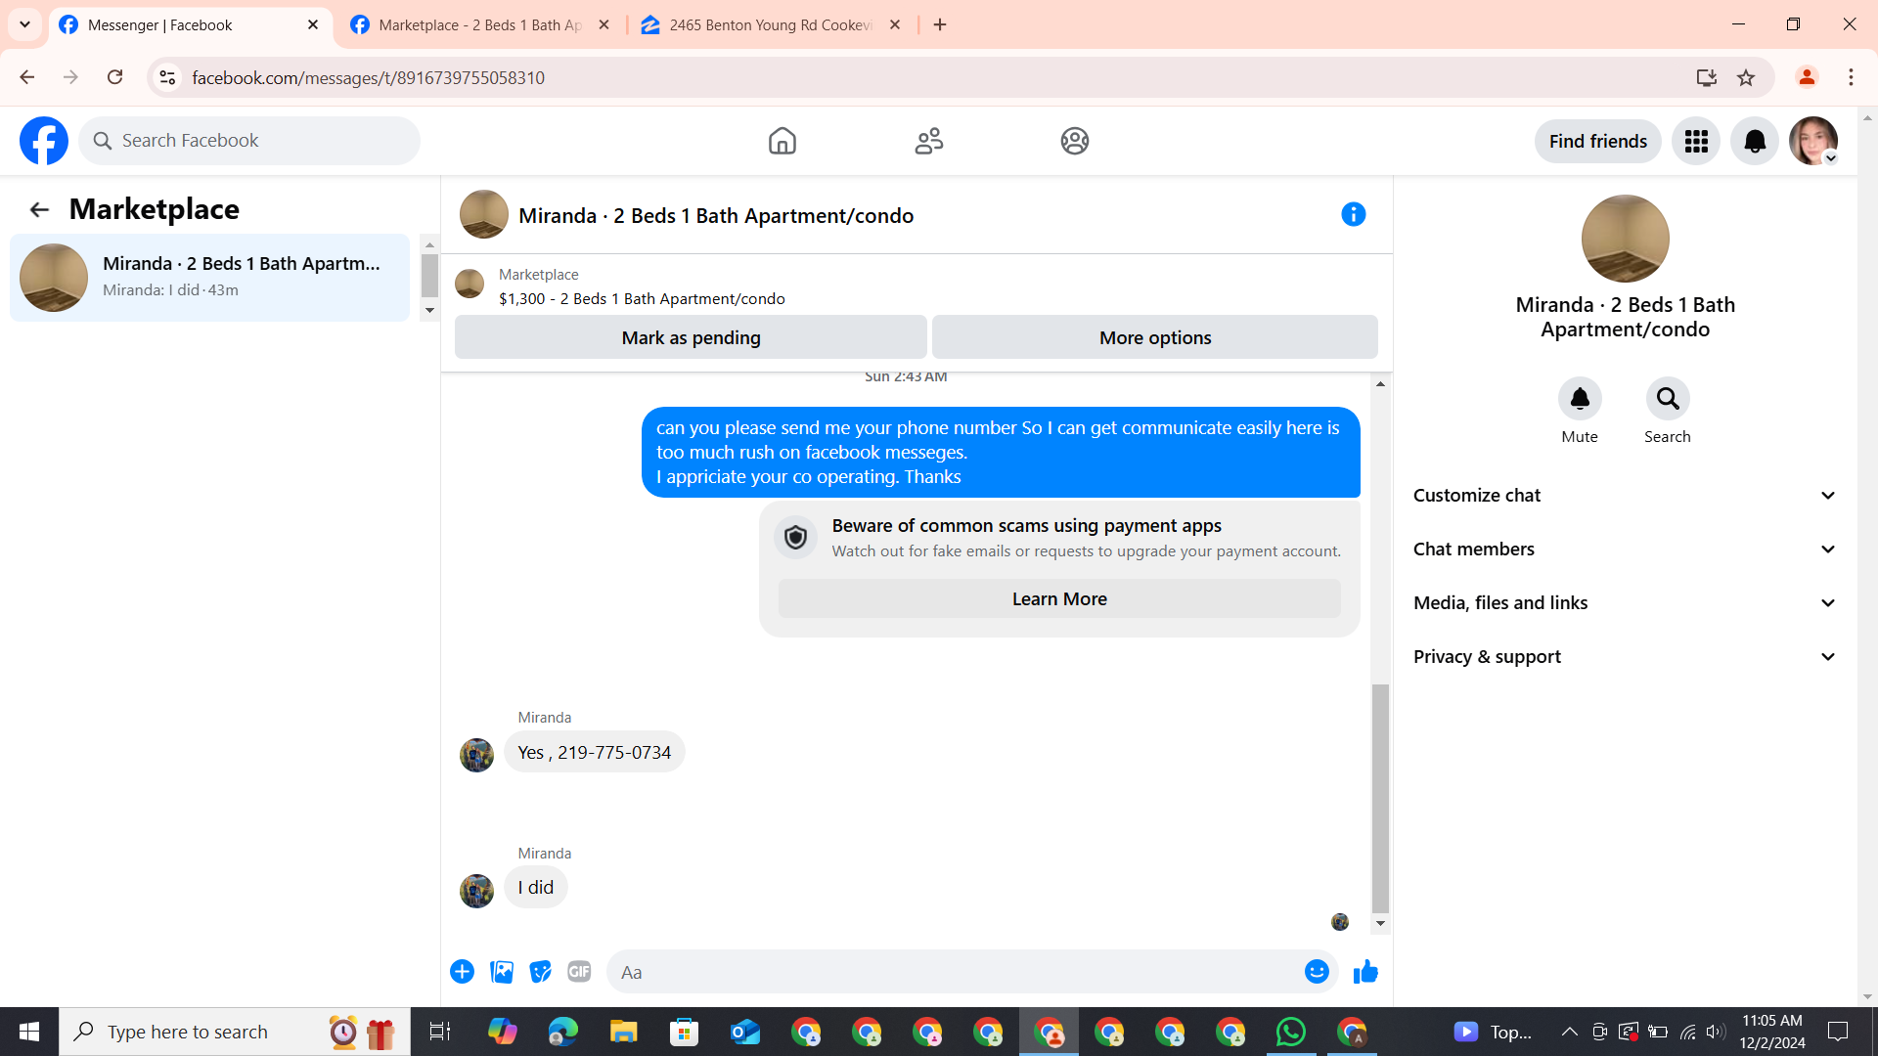This screenshot has height=1056, width=1878.
Task: Open the install app icon in address bar
Action: [1707, 77]
